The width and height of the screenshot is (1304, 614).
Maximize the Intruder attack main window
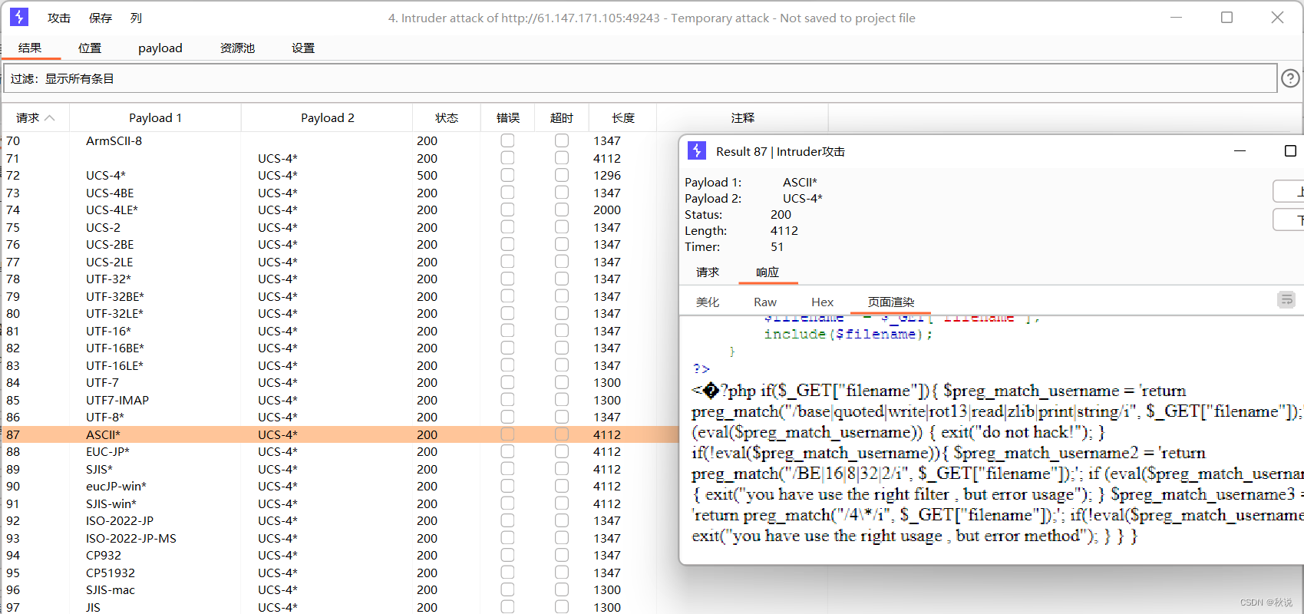[1226, 17]
